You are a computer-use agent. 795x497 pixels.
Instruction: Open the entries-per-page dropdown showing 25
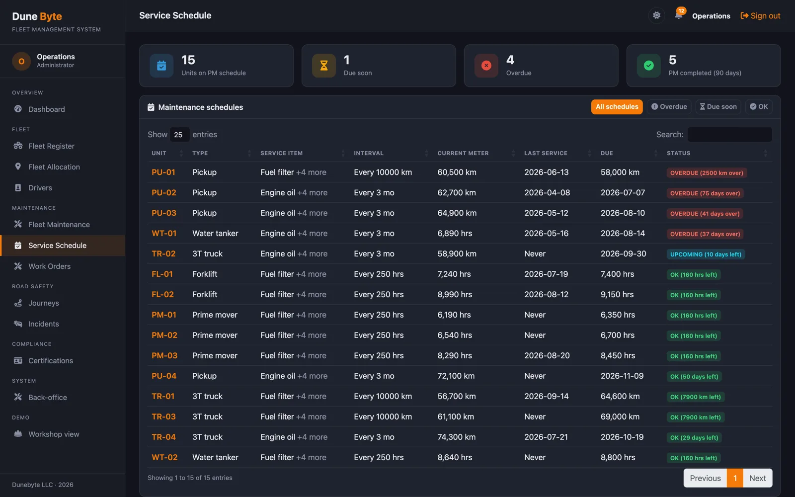pos(179,135)
